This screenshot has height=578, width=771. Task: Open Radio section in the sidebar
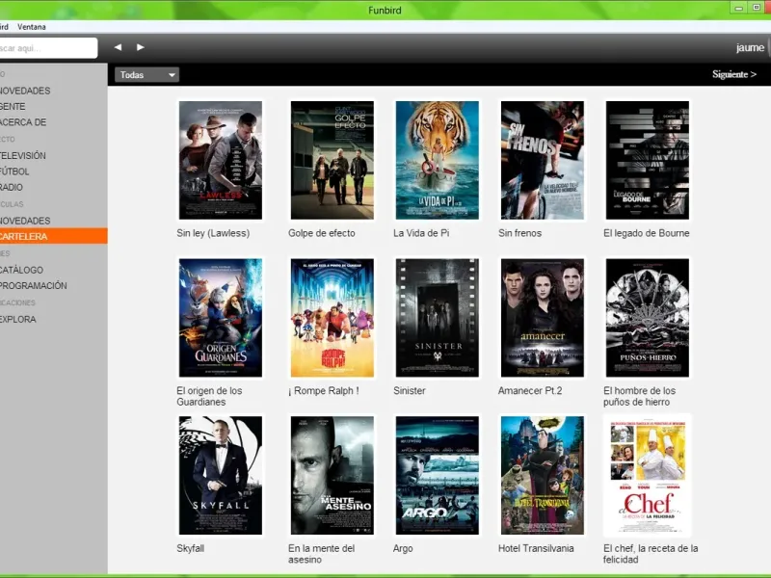coord(12,187)
